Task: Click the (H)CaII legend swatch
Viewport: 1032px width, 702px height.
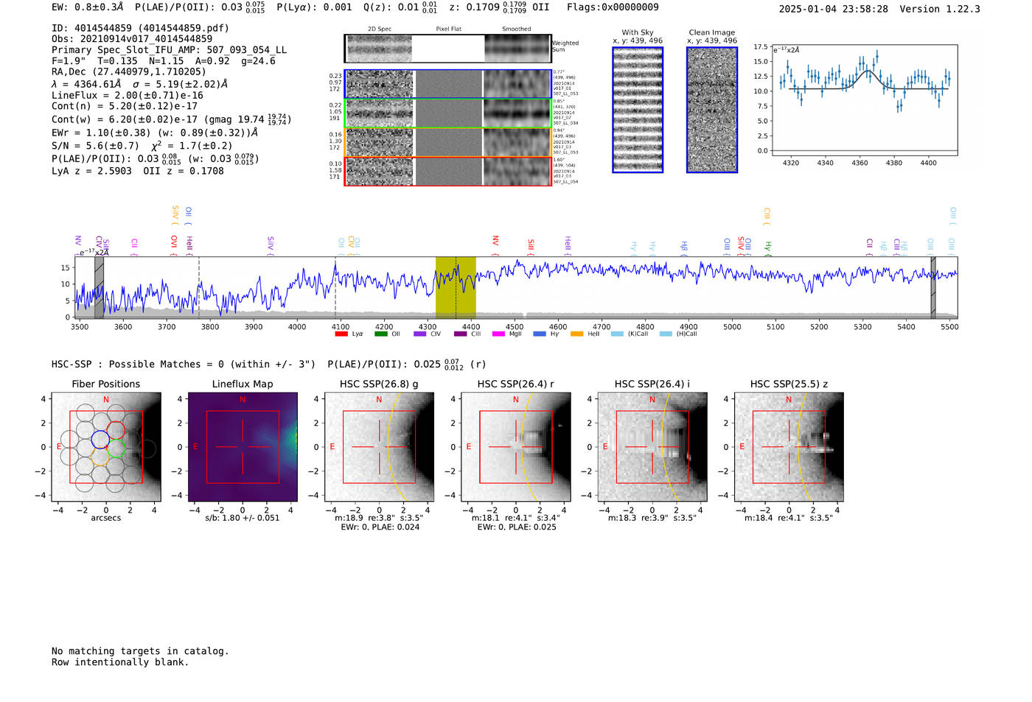Action: pyautogui.click(x=666, y=334)
